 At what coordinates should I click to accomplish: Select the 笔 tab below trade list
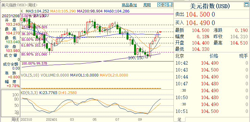(x=179, y=119)
